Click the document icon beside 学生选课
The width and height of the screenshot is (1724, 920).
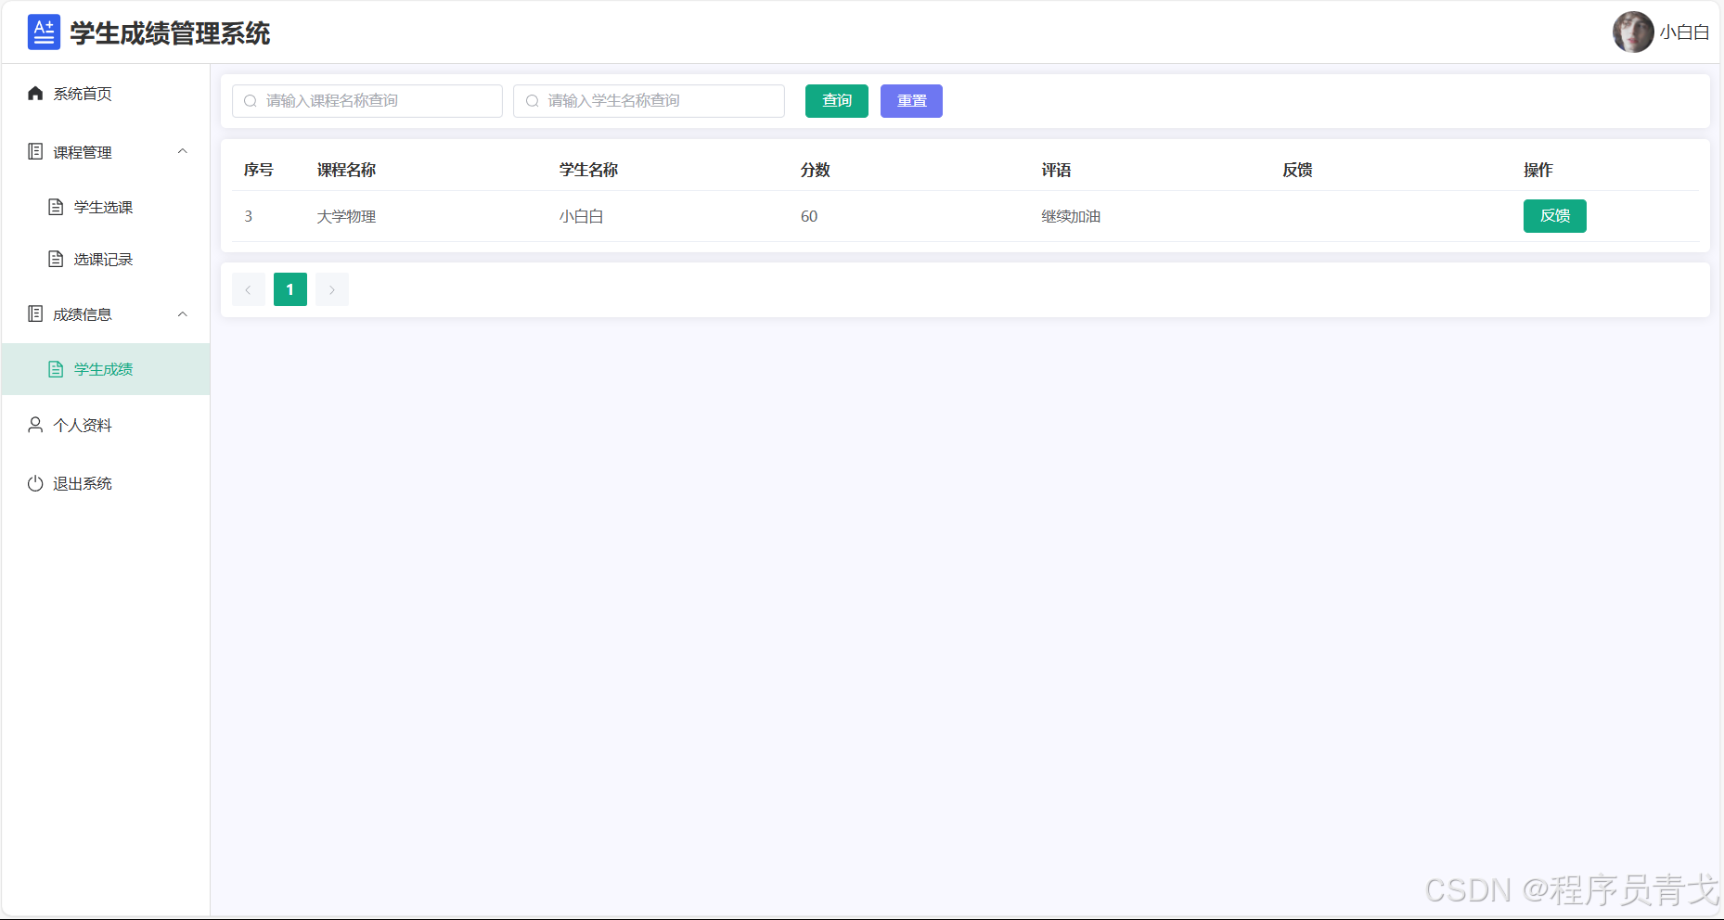pos(58,206)
